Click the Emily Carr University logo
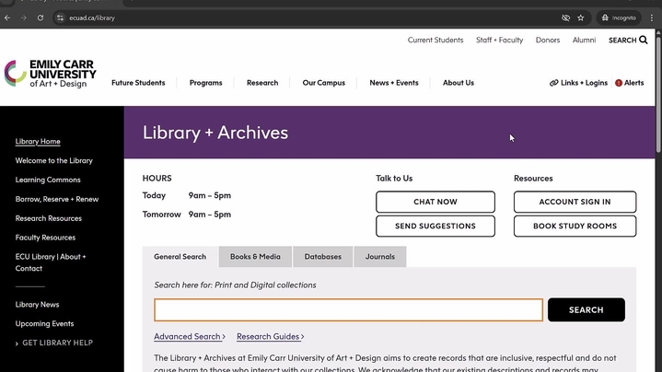Screen dimensions: 662x372 point(50,74)
